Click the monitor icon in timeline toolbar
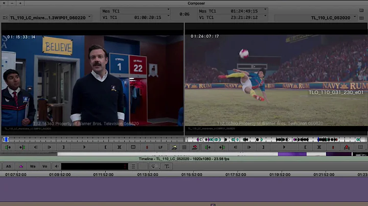The height and width of the screenshot is (206, 368). point(154,166)
